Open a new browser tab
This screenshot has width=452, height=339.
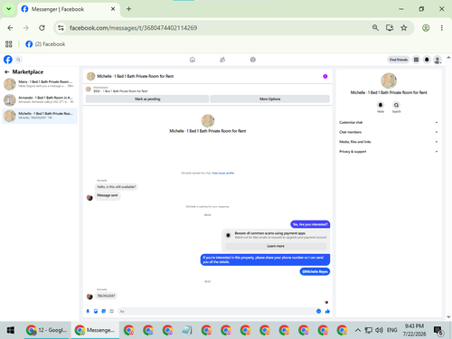(x=128, y=9)
